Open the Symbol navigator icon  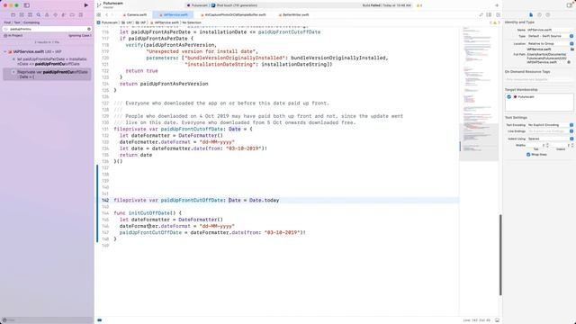click(x=30, y=15)
